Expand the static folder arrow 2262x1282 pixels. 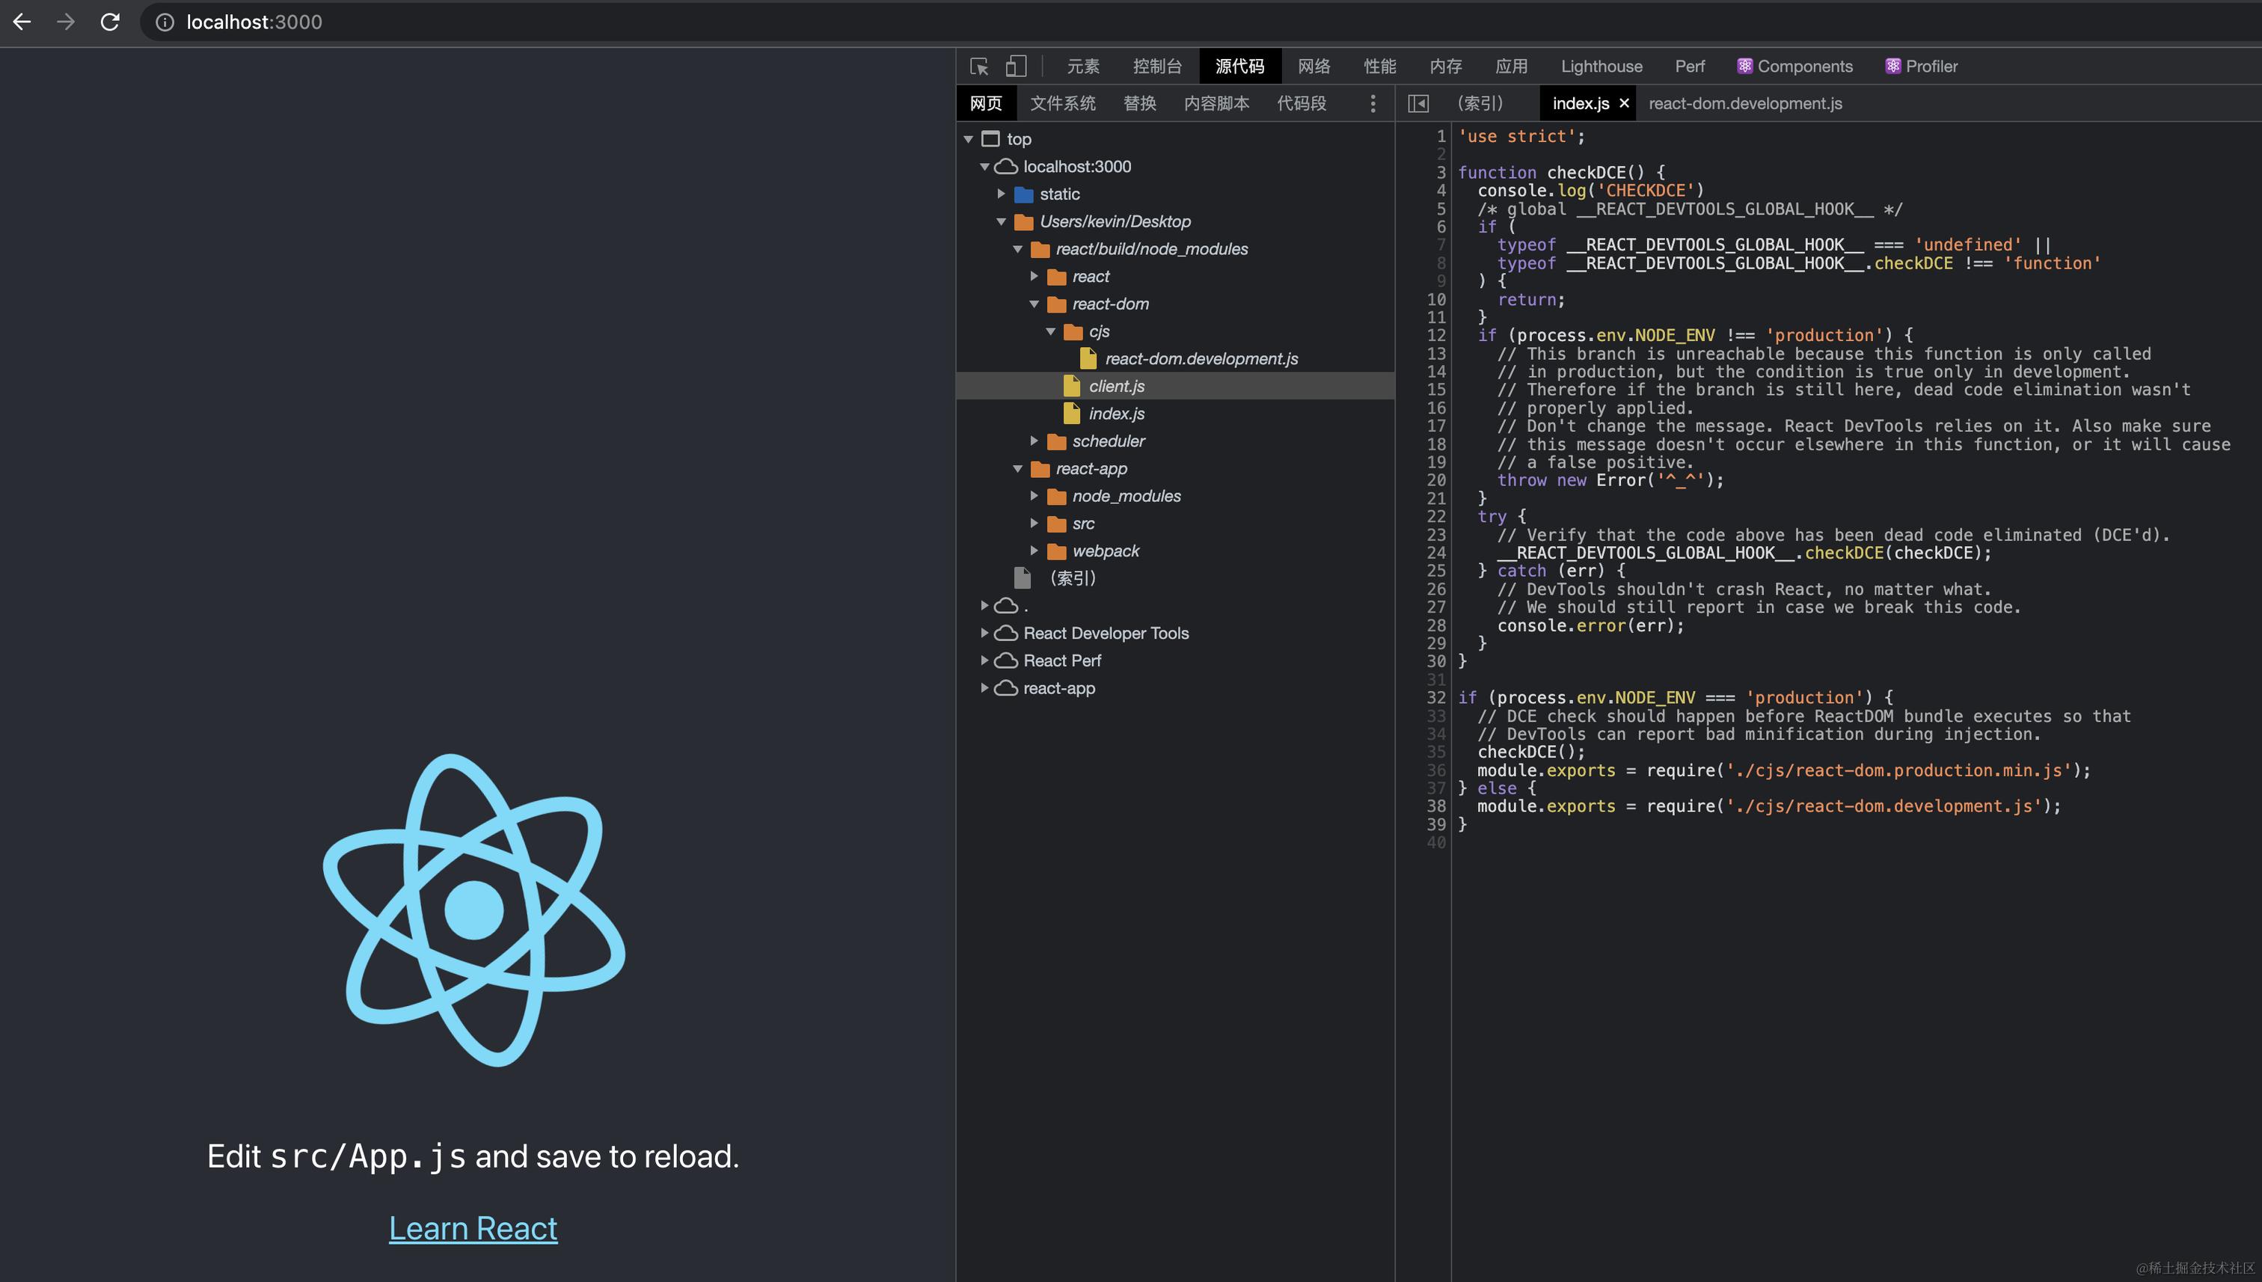click(1001, 194)
